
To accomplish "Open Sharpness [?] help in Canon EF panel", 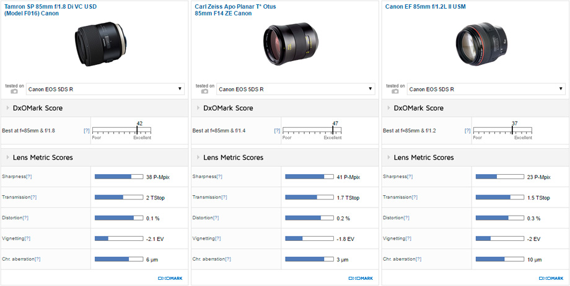I will click(410, 177).
